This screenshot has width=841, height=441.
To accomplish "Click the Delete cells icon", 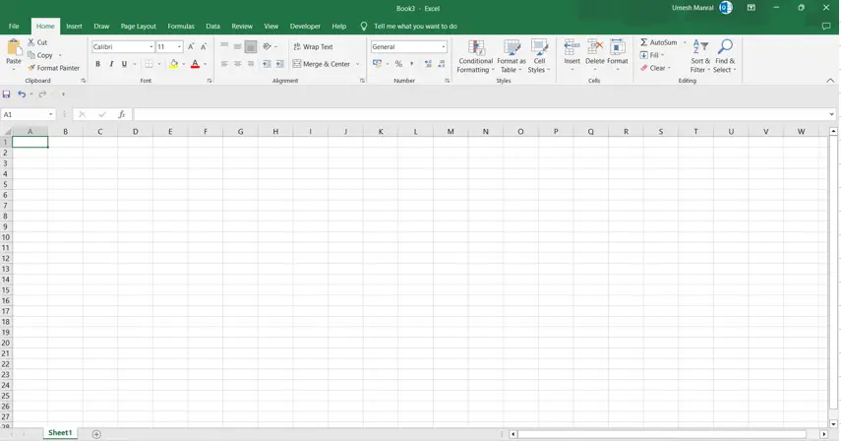I will tap(595, 47).
